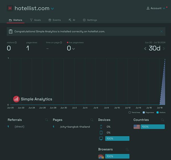
Task: Toggle the Pageviews checkbox
Action: (144, 112)
